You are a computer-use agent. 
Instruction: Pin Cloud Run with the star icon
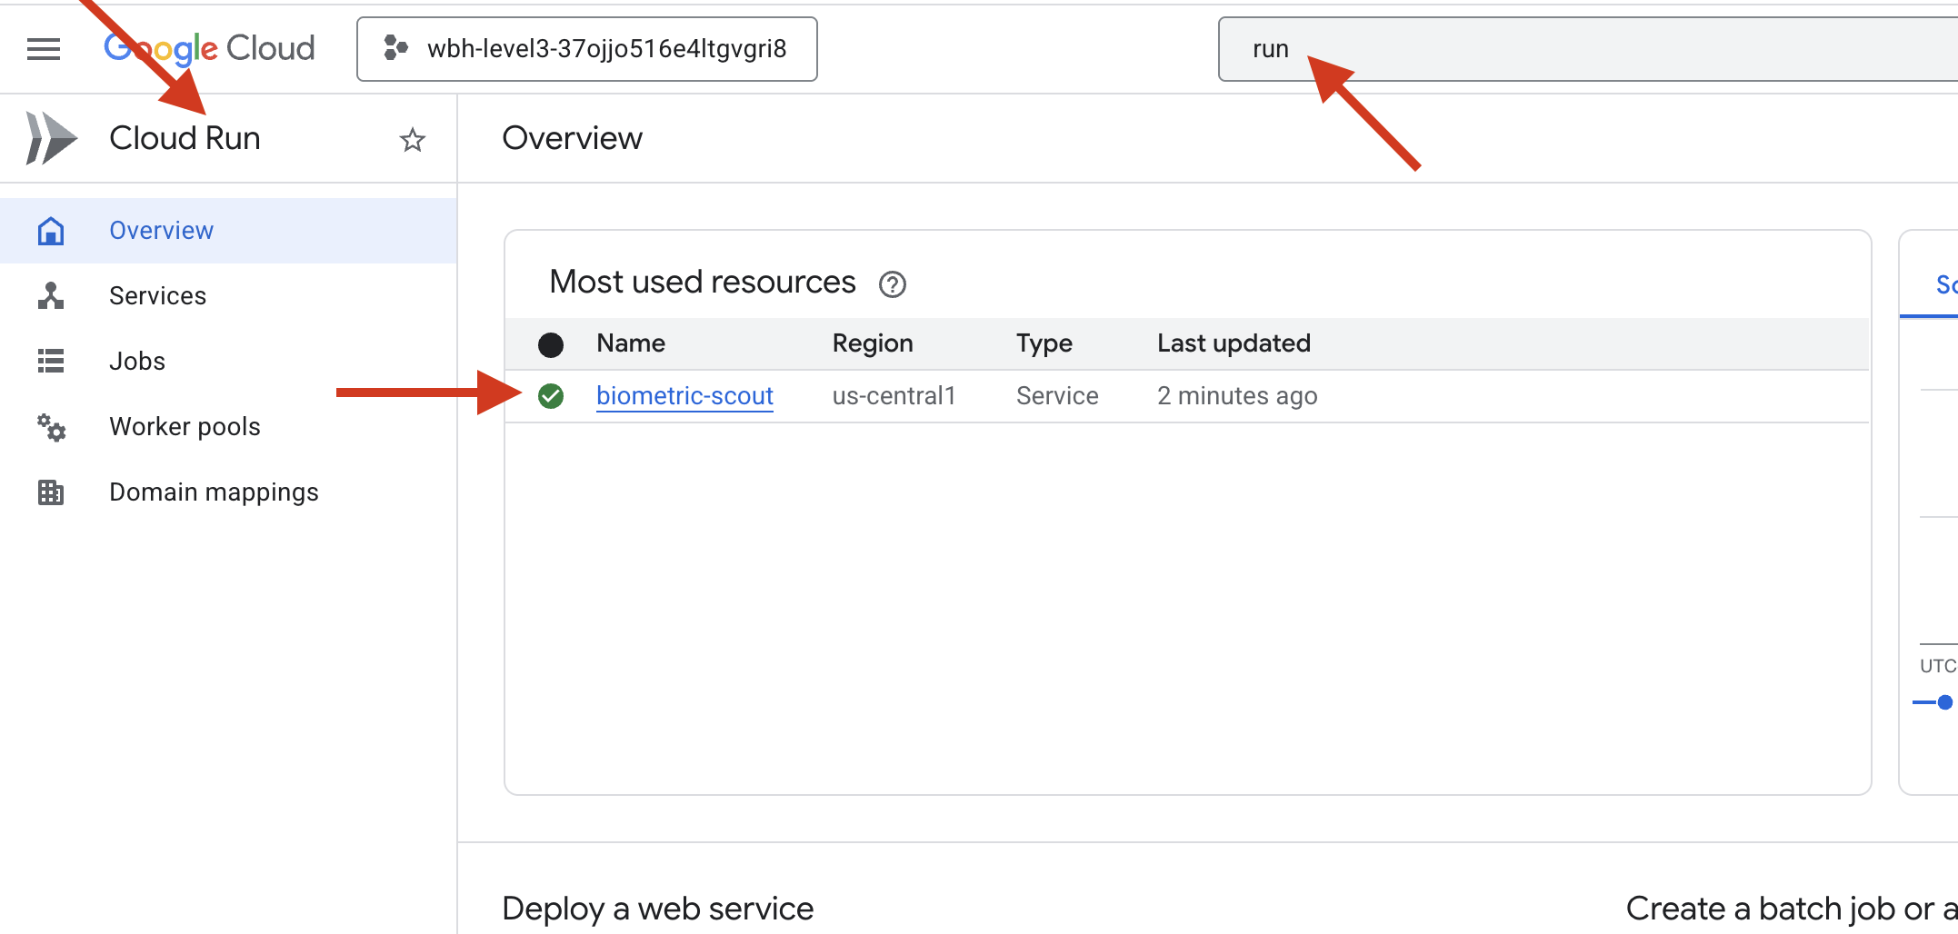pyautogui.click(x=413, y=140)
